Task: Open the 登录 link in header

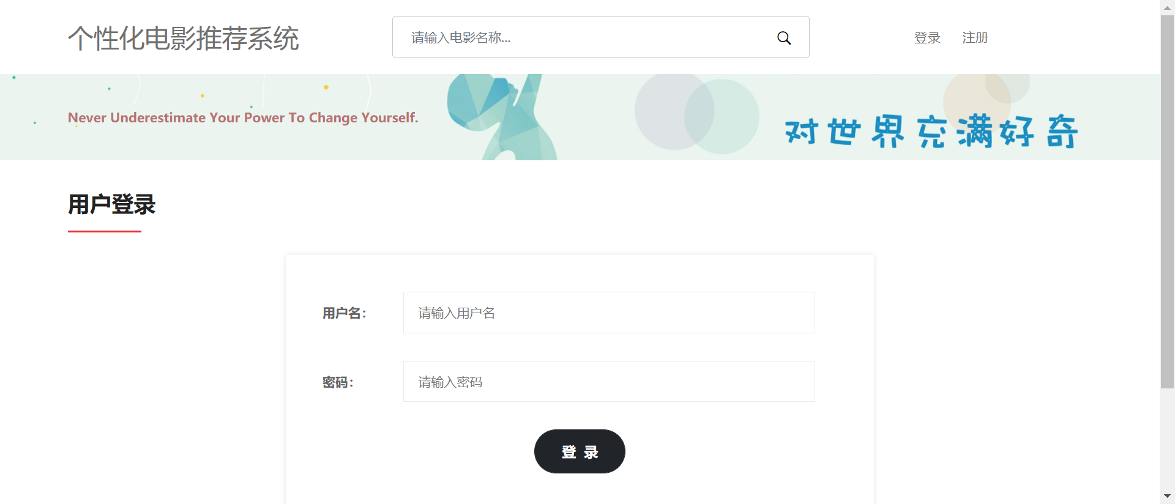Action: (x=927, y=38)
